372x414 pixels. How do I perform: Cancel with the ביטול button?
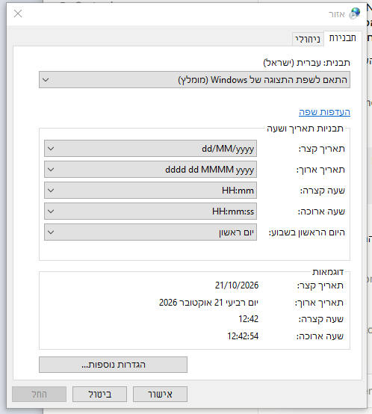(100, 395)
